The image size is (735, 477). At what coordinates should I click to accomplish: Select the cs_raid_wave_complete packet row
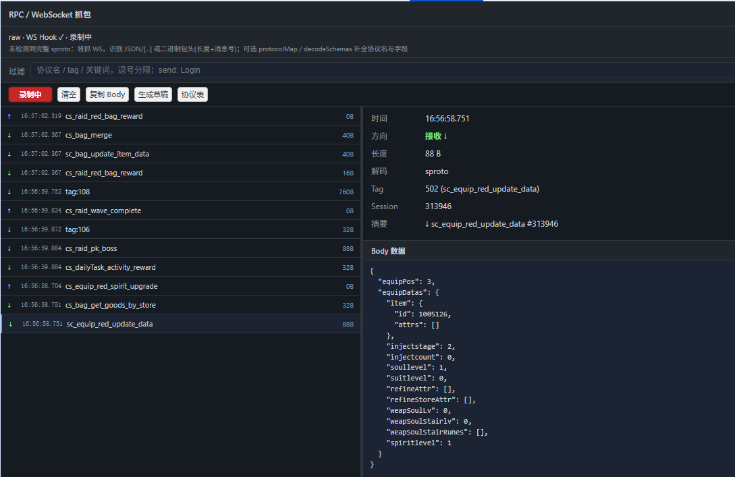click(180, 211)
